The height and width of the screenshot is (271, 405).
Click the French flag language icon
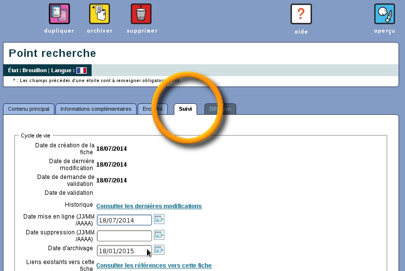coord(81,71)
